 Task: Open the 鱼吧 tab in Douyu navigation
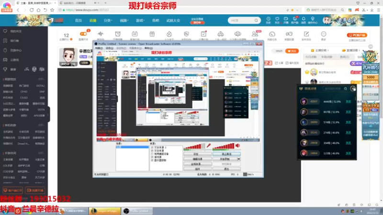156,21
